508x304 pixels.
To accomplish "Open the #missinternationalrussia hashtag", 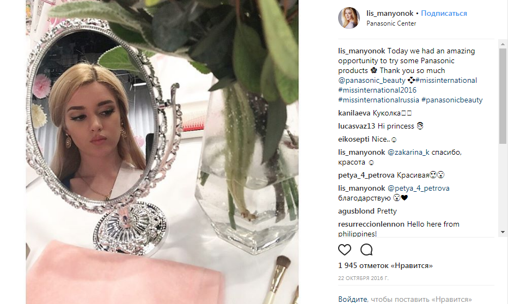I will pyautogui.click(x=378, y=100).
